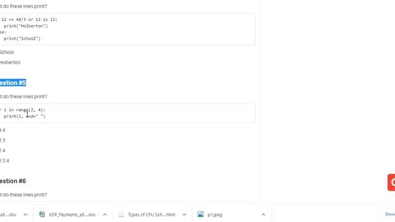Click the 'print(i, end=" ")' code line

click(x=25, y=117)
